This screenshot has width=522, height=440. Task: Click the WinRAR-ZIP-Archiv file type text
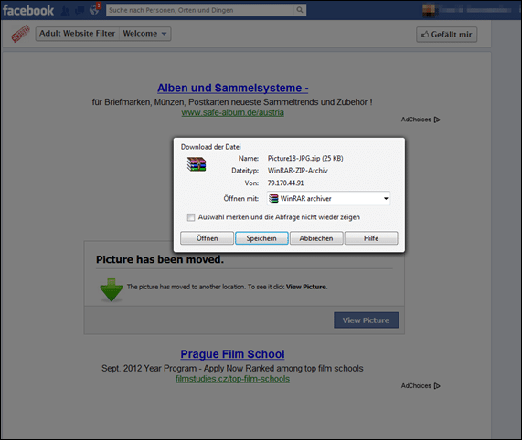coord(298,171)
